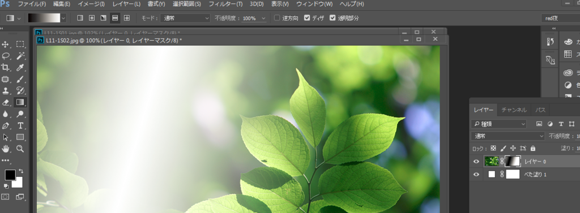Select the Rectangular Marquee tool
This screenshot has width=580, height=213.
coord(20,44)
